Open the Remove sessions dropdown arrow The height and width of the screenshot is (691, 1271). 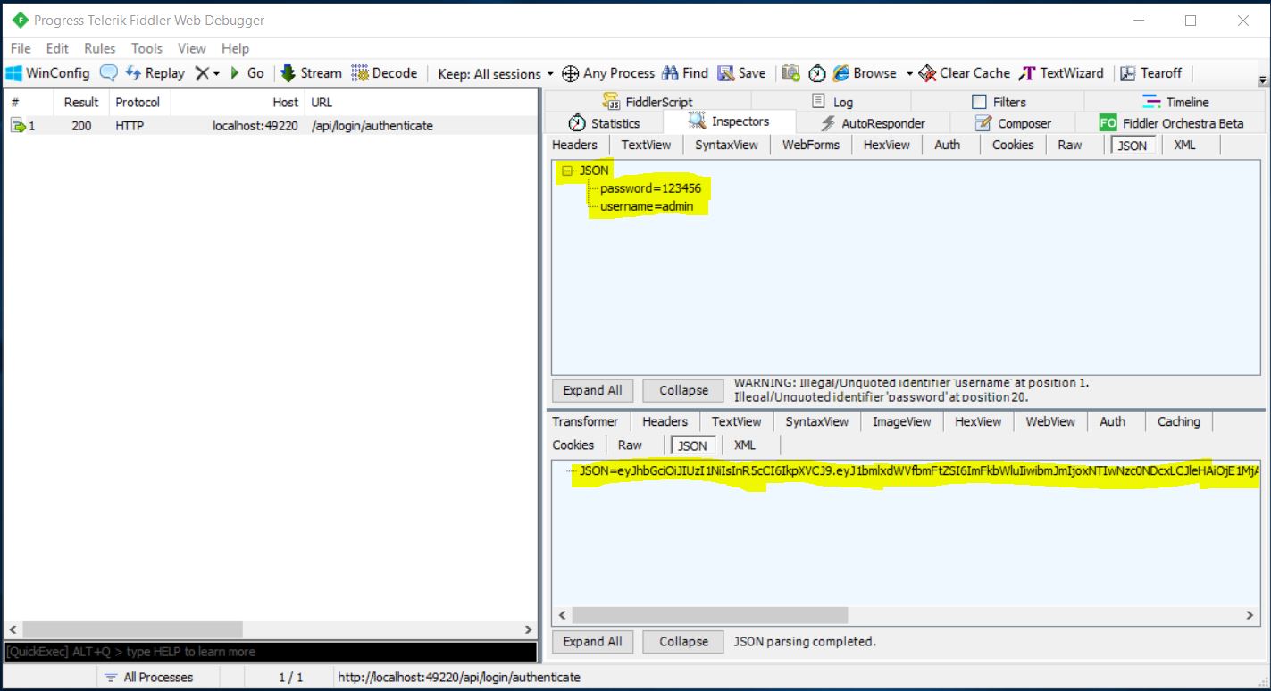[217, 73]
